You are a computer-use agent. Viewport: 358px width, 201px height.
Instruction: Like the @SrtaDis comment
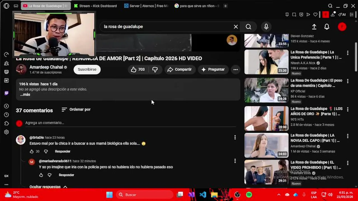(32, 151)
